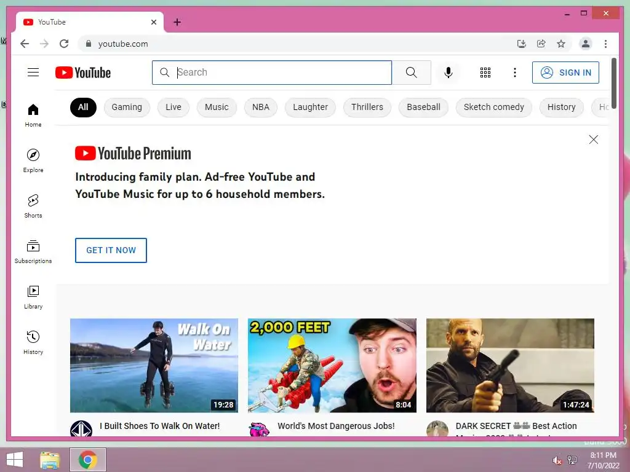Select the Thrillers filter chip

click(367, 107)
